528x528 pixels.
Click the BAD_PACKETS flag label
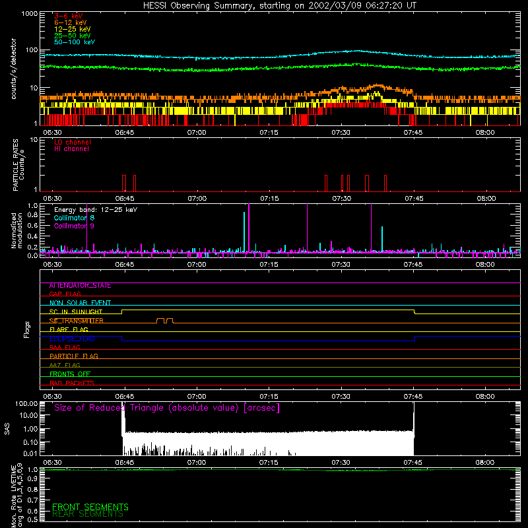[72, 383]
